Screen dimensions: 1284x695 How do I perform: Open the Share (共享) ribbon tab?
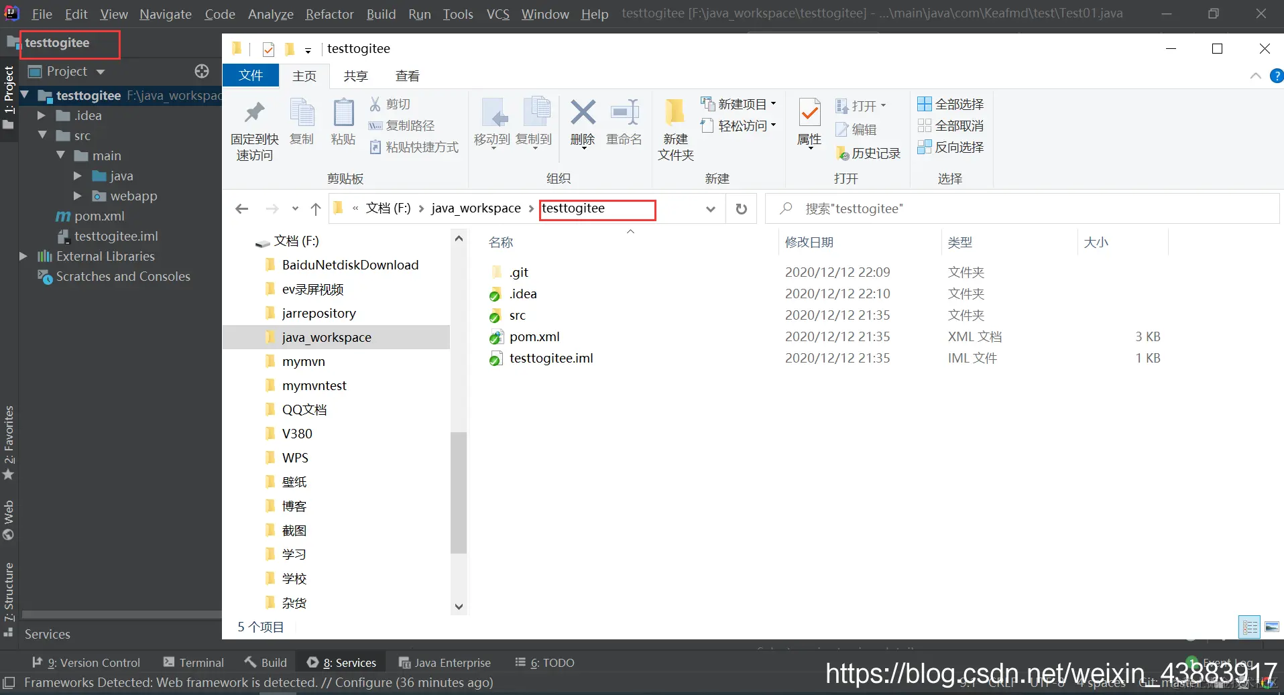click(356, 76)
